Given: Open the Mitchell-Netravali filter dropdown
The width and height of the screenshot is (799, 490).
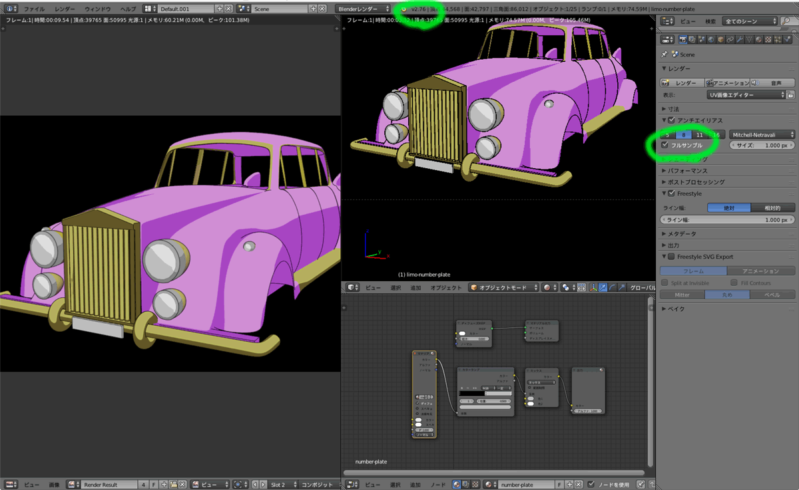Looking at the screenshot, I should [762, 134].
